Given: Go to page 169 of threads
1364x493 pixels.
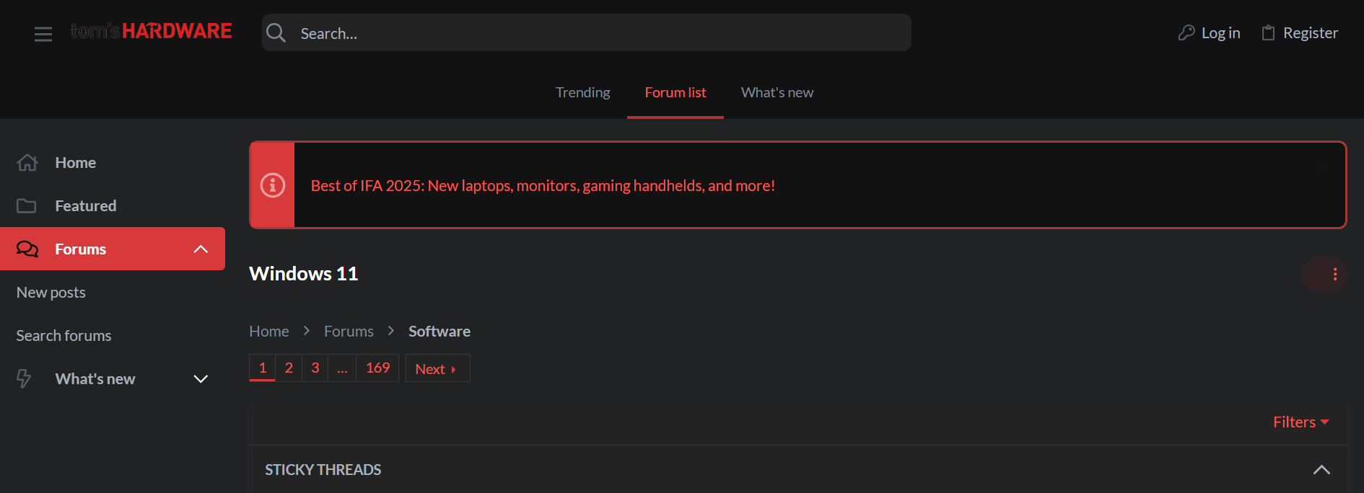Looking at the screenshot, I should point(377,368).
